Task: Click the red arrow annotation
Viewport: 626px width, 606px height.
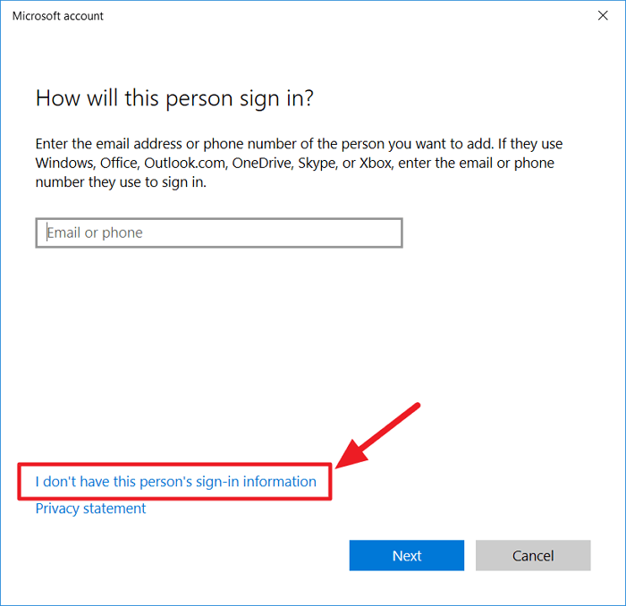Action: click(380, 437)
